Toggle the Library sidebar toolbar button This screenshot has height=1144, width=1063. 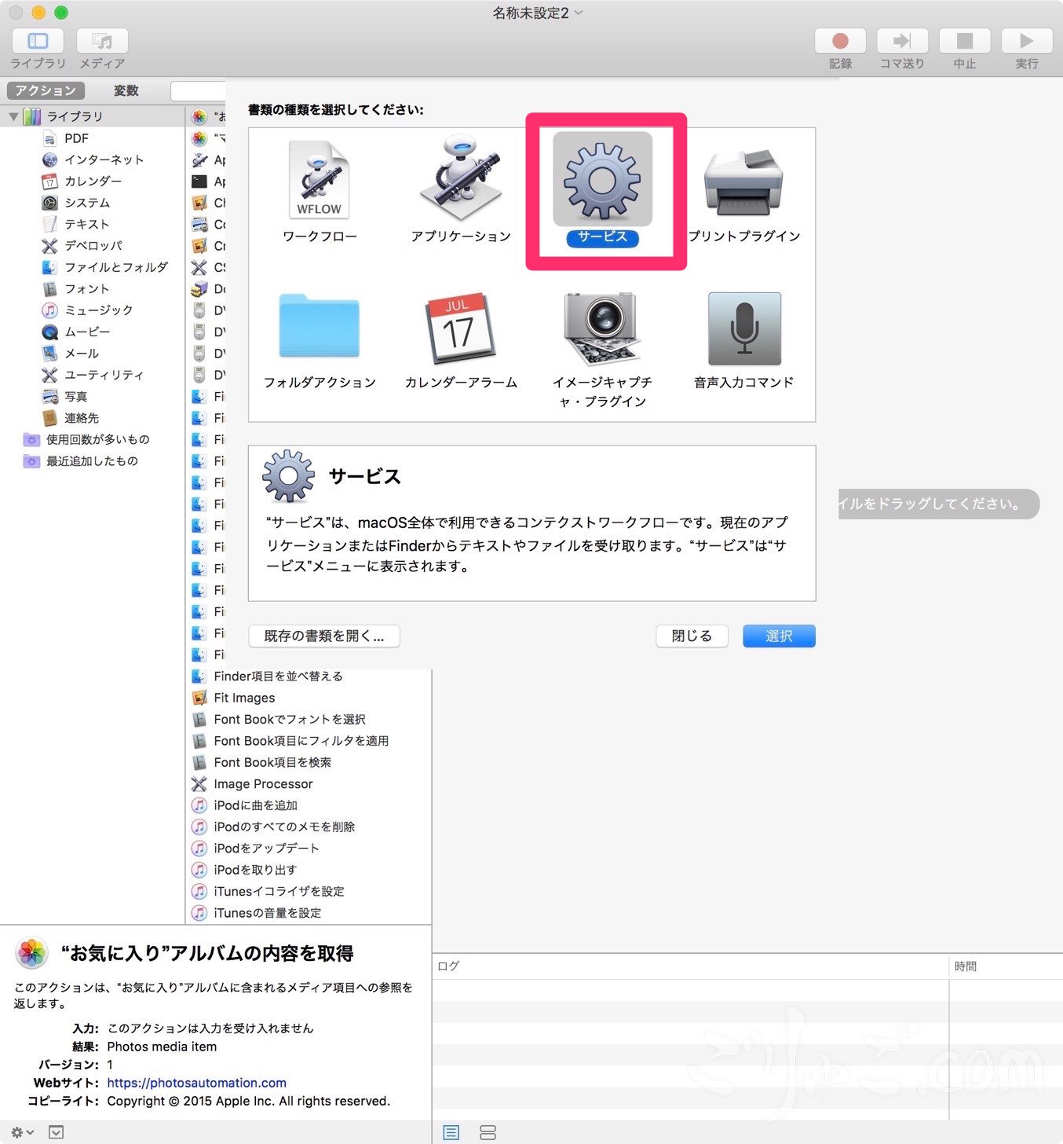pyautogui.click(x=38, y=41)
